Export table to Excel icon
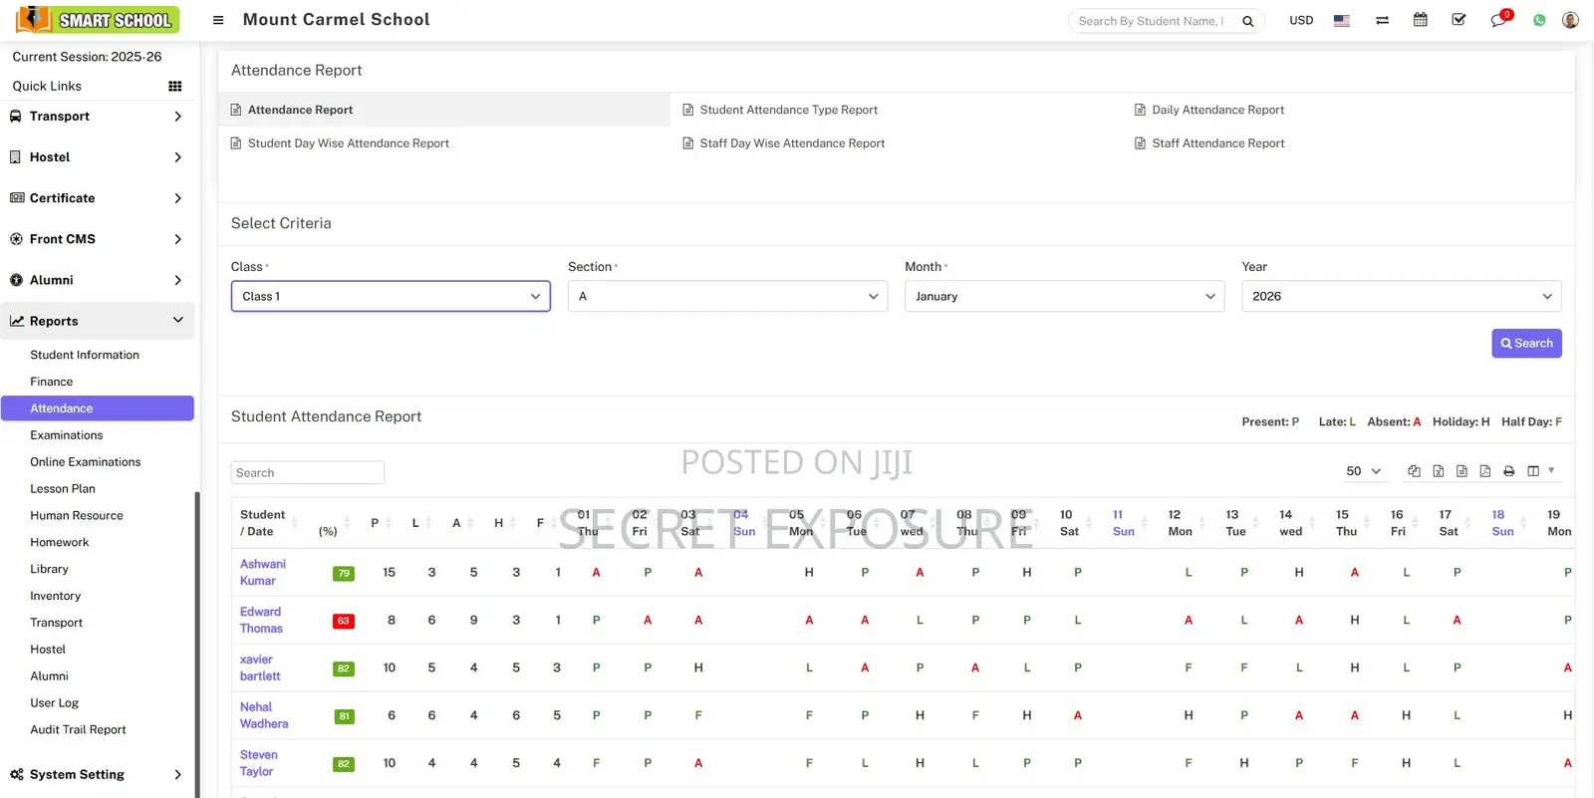The image size is (1594, 798). coord(1438,471)
